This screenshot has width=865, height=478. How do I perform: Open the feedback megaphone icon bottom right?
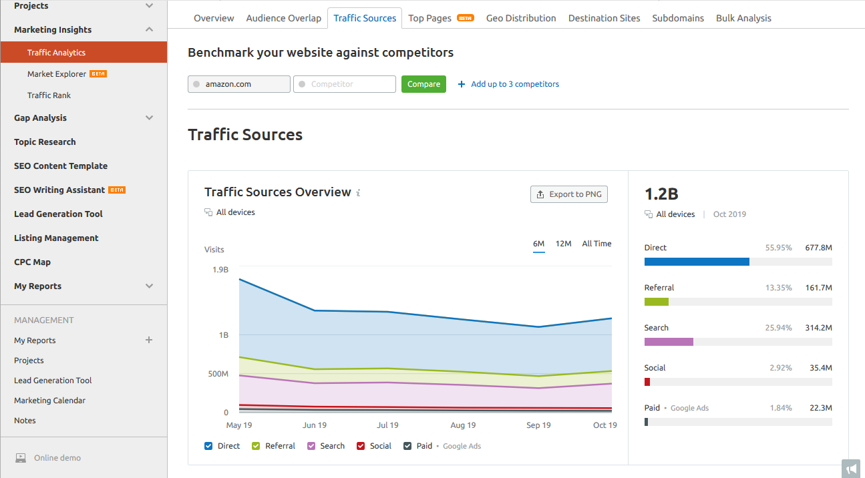click(x=851, y=468)
